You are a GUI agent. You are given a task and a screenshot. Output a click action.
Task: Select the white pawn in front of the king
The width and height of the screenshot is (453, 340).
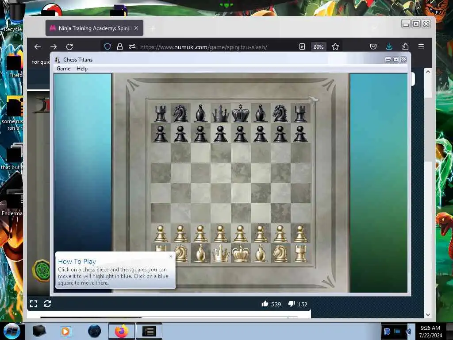pos(240,234)
